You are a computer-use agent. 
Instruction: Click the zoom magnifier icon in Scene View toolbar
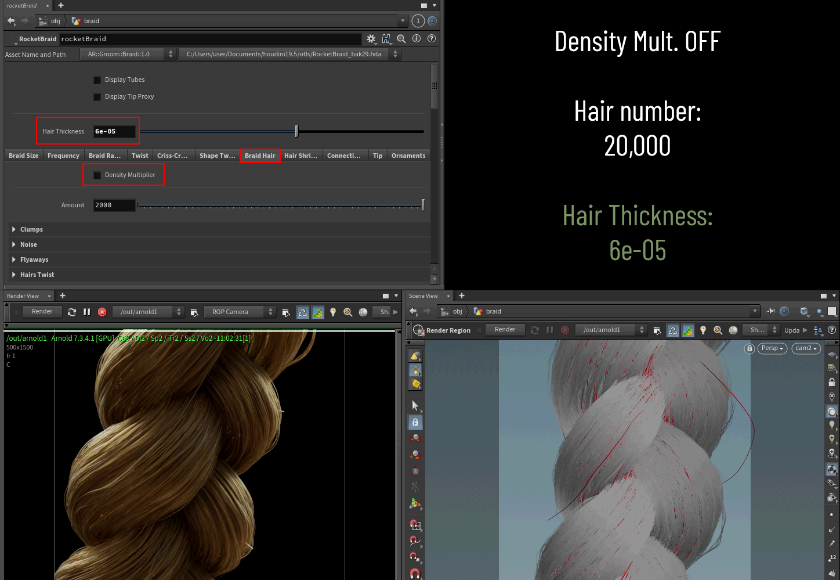coord(718,330)
